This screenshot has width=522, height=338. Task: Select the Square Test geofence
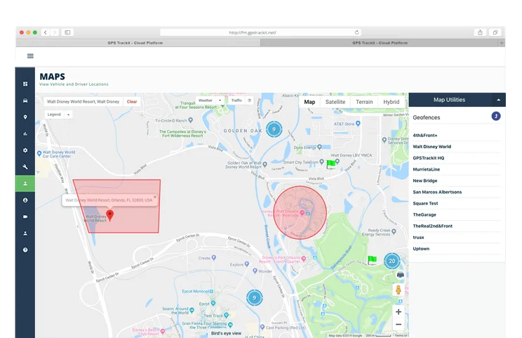457,203
